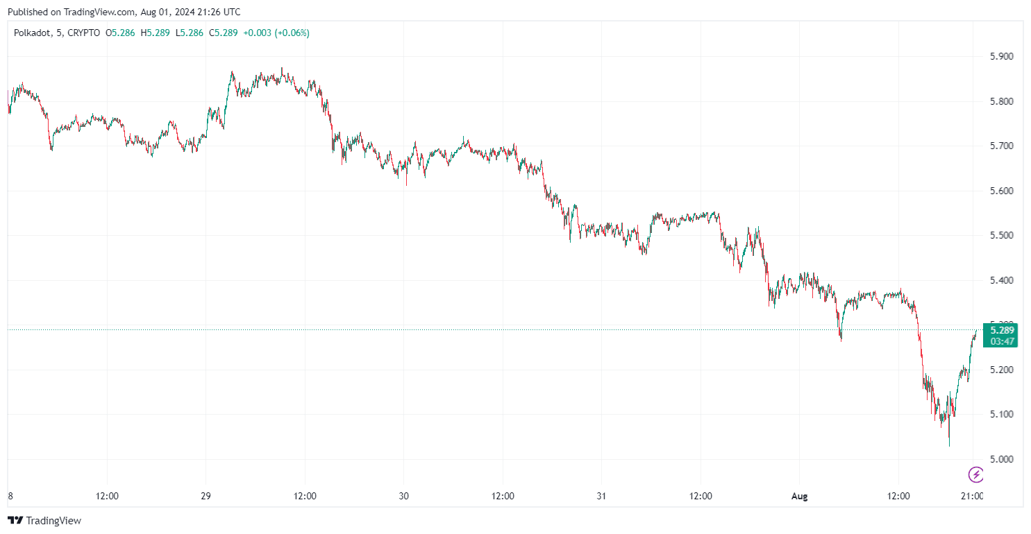Click the high value H5.289

tap(154, 33)
